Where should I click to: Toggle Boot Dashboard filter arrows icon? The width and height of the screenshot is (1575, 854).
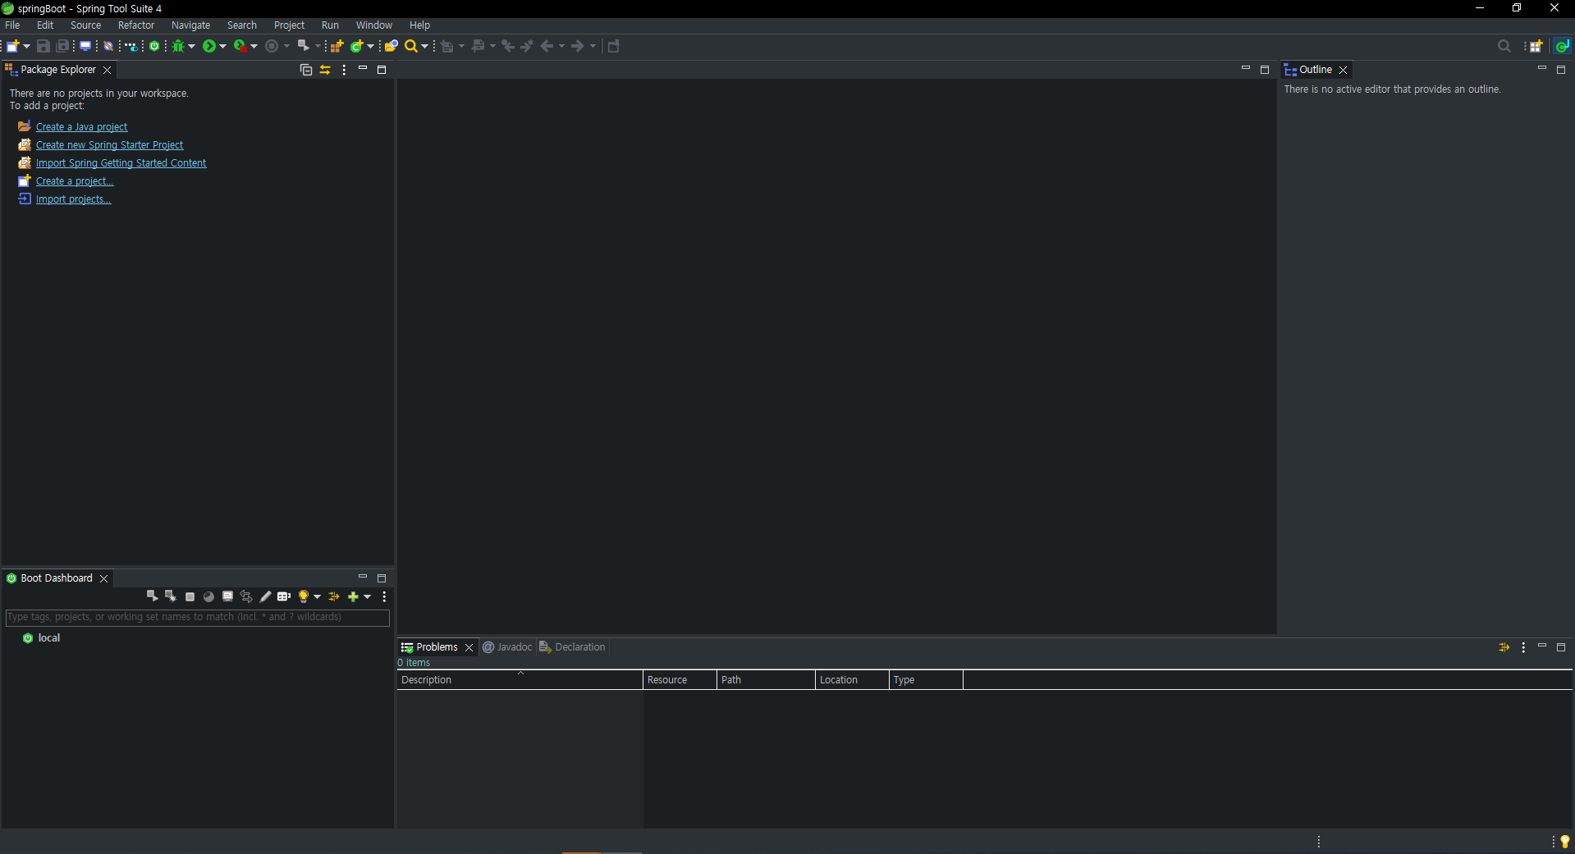(334, 596)
